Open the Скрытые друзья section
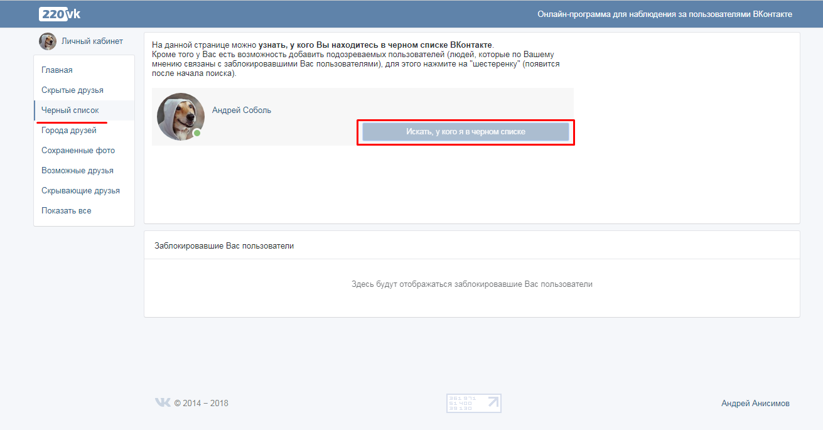This screenshot has height=430, width=823. click(x=72, y=90)
